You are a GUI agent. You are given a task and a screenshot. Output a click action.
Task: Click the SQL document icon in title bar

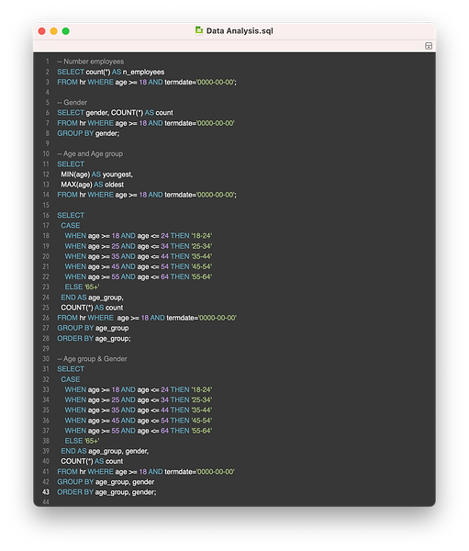coord(199,30)
